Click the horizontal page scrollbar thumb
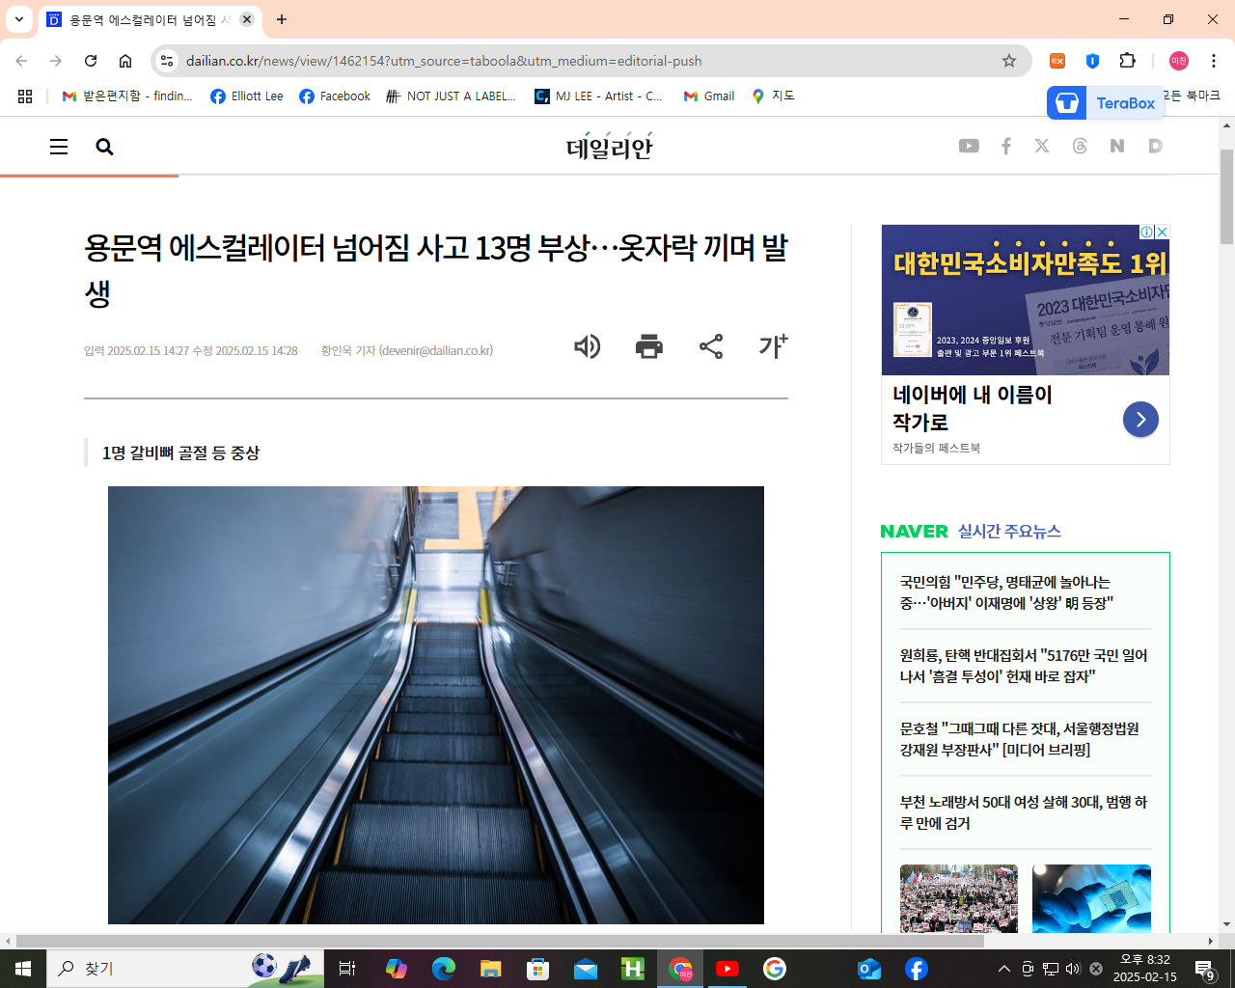1235x988 pixels. tap(500, 941)
